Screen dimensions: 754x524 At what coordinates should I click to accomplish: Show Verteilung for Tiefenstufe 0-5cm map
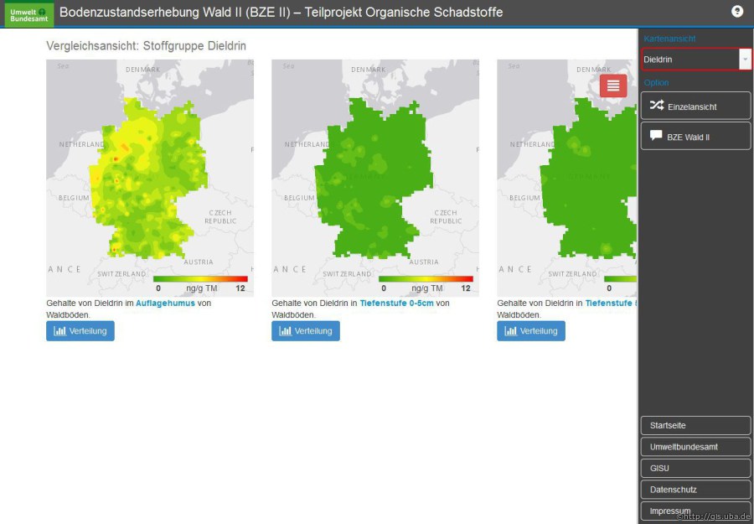click(306, 331)
